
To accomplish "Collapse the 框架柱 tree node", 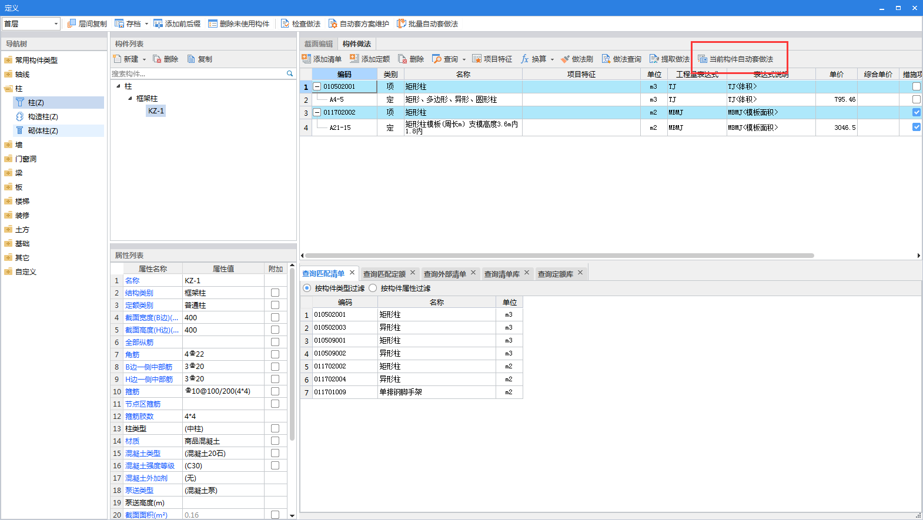I will click(130, 98).
